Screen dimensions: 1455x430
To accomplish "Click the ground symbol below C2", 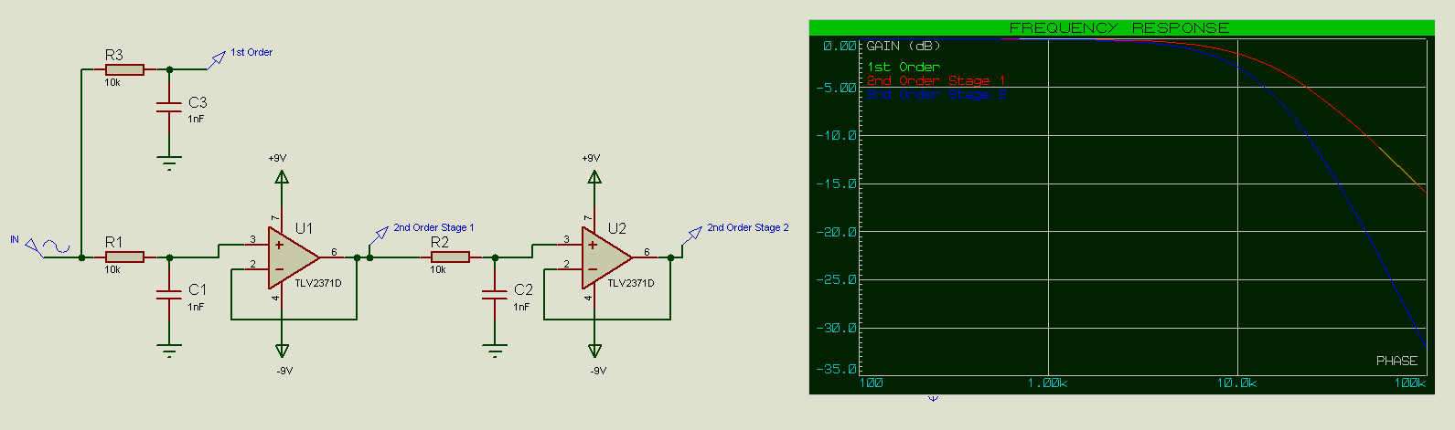I will tap(495, 351).
